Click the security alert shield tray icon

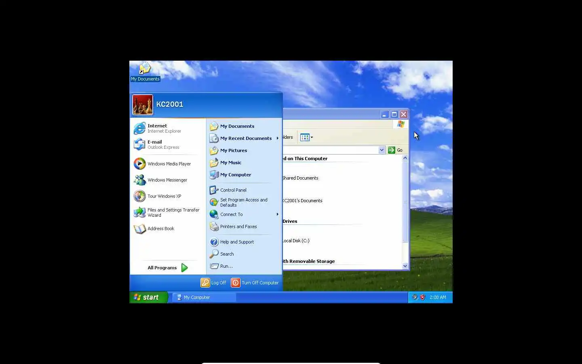(x=423, y=297)
